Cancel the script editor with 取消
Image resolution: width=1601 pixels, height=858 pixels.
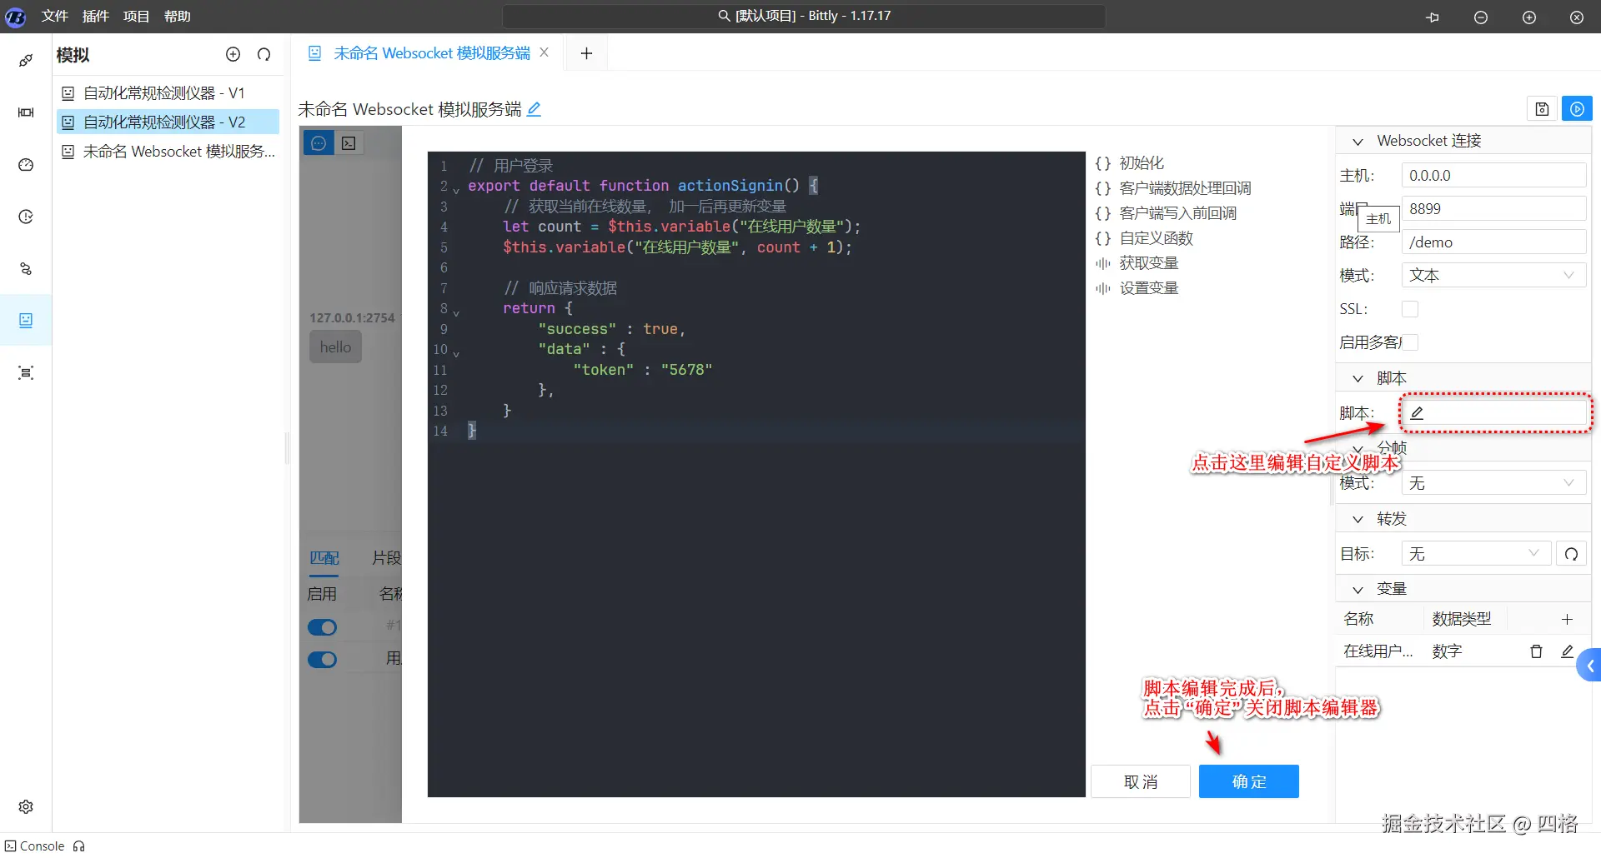pos(1140,781)
